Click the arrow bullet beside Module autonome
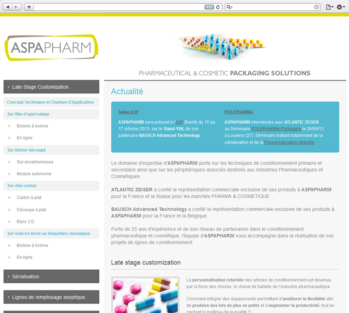Screen dimensions: 349x313 9,174
